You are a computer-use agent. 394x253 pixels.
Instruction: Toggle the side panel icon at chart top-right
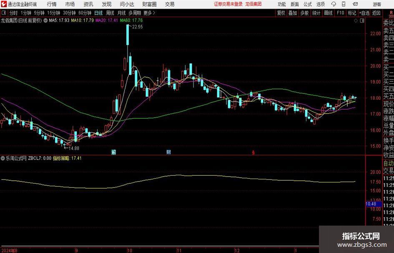pos(362,21)
